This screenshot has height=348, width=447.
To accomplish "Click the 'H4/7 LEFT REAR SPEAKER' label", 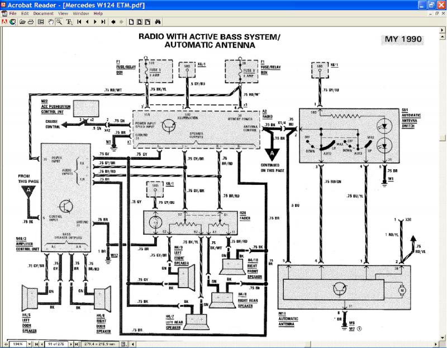I will coord(174,322).
